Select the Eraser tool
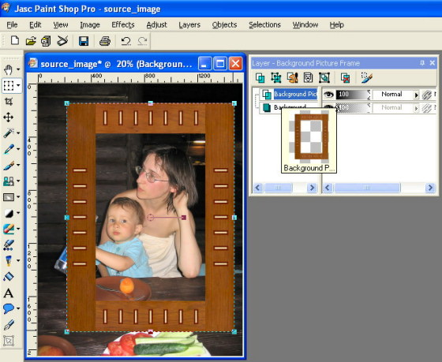The width and height of the screenshot is (442, 362). (x=9, y=229)
